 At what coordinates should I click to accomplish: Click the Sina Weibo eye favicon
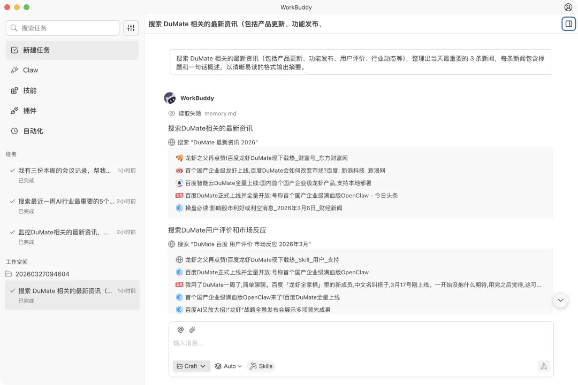click(179, 171)
